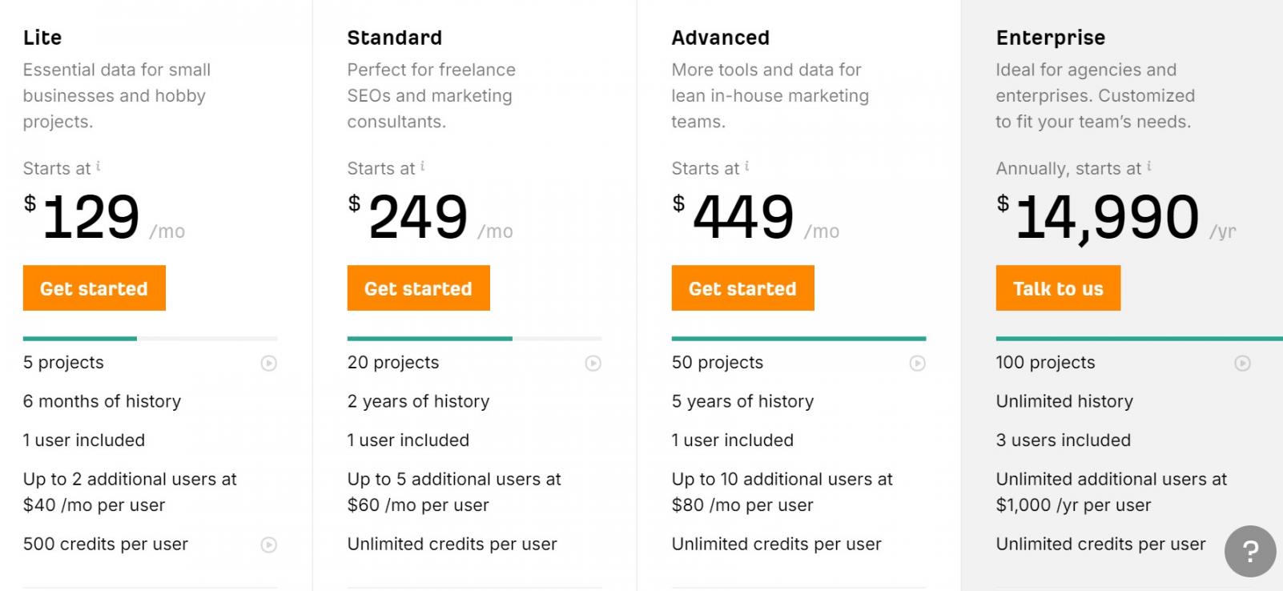Screen dimensions: 1283x591
Task: Play the video for "20 projects" feature
Action: pyautogui.click(x=593, y=364)
